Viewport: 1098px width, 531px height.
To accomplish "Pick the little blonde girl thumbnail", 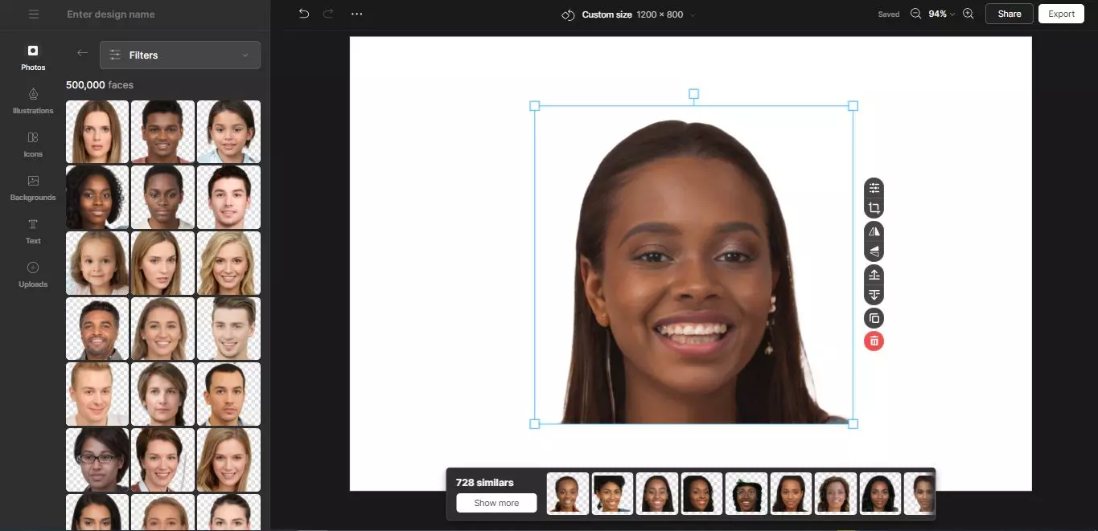I will [x=97, y=263].
